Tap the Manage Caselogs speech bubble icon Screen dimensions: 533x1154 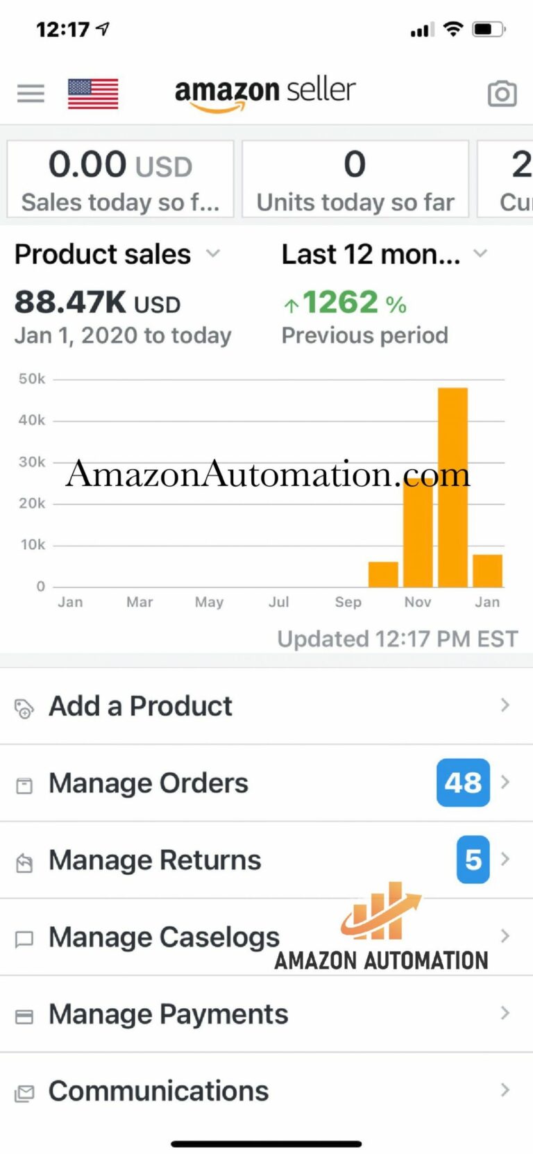[24, 939]
